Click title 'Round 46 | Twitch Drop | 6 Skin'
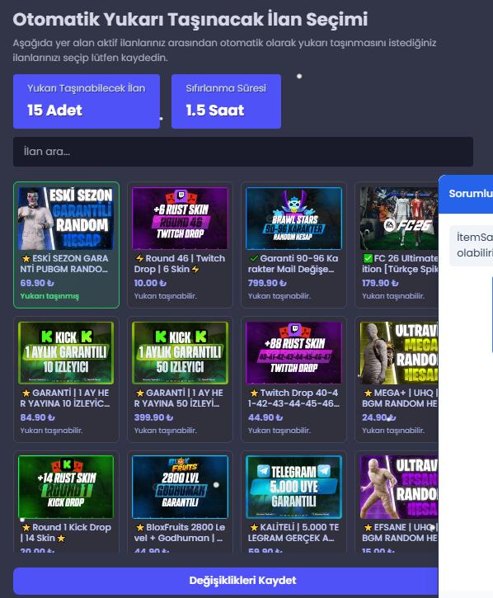The image size is (493, 598). click(x=180, y=263)
